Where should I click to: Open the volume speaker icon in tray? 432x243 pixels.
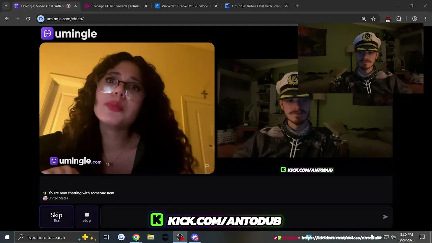click(x=393, y=237)
